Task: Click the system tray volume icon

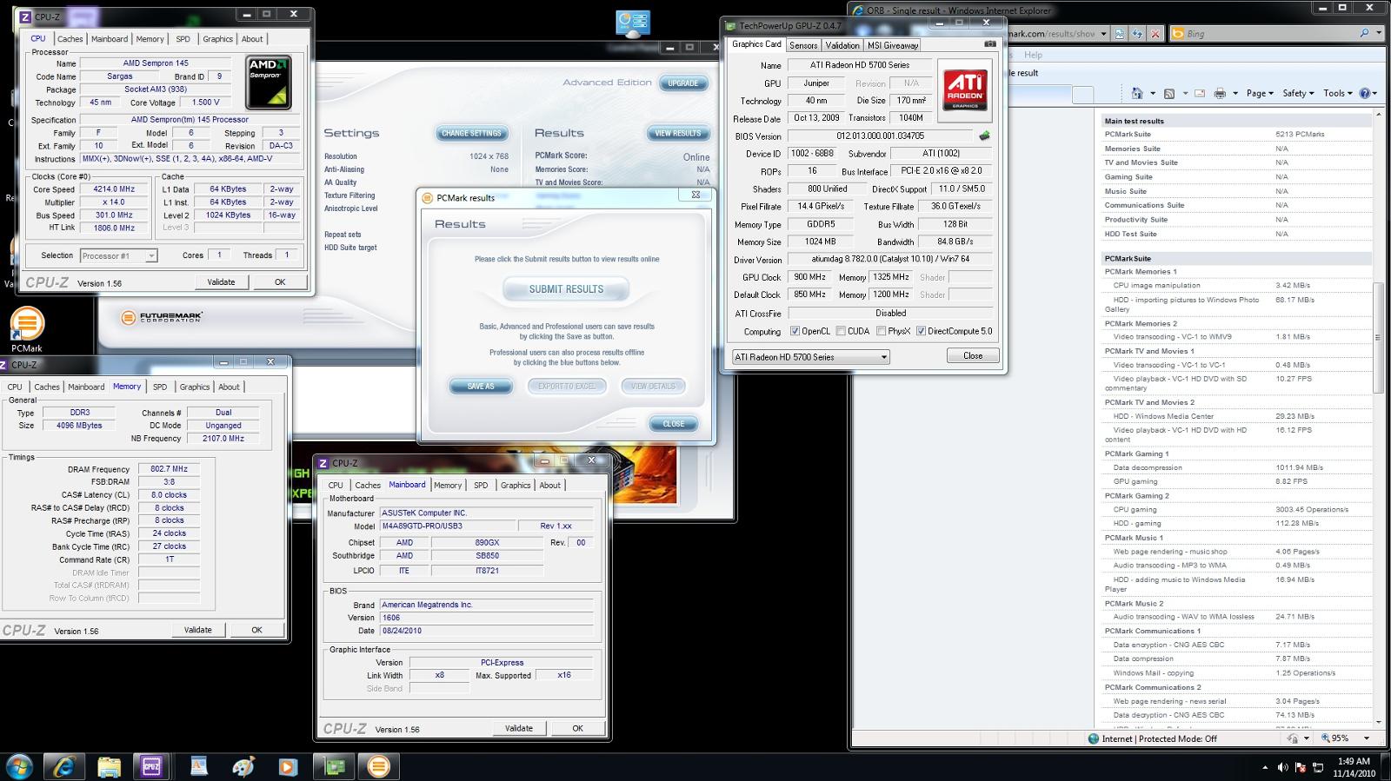Action: click(1282, 767)
